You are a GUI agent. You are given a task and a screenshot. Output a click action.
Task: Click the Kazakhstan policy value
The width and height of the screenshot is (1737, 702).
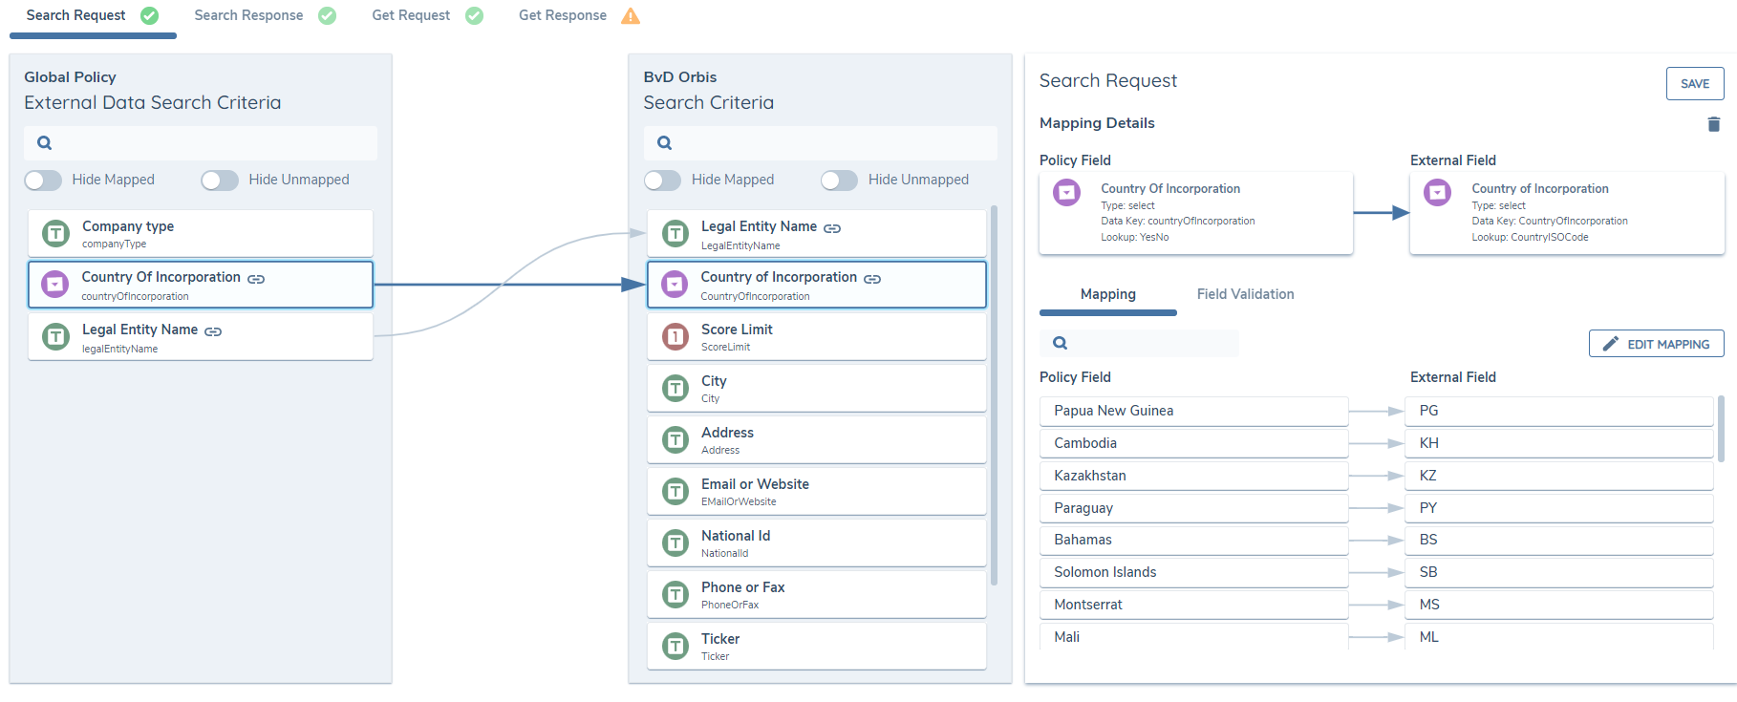point(1193,476)
